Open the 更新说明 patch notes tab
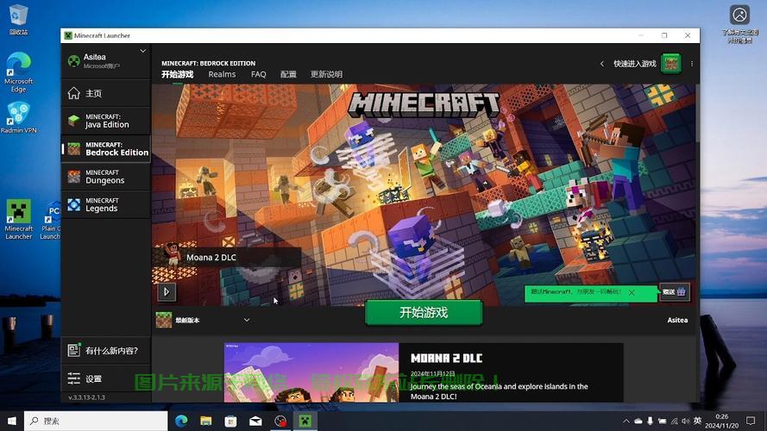The image size is (767, 431). 326,74
